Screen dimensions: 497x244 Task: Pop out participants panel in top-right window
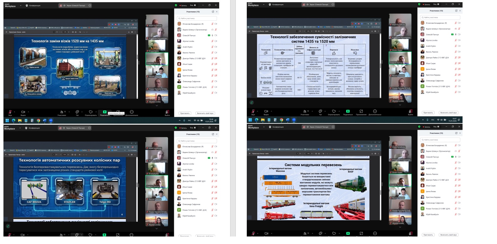coord(456,11)
